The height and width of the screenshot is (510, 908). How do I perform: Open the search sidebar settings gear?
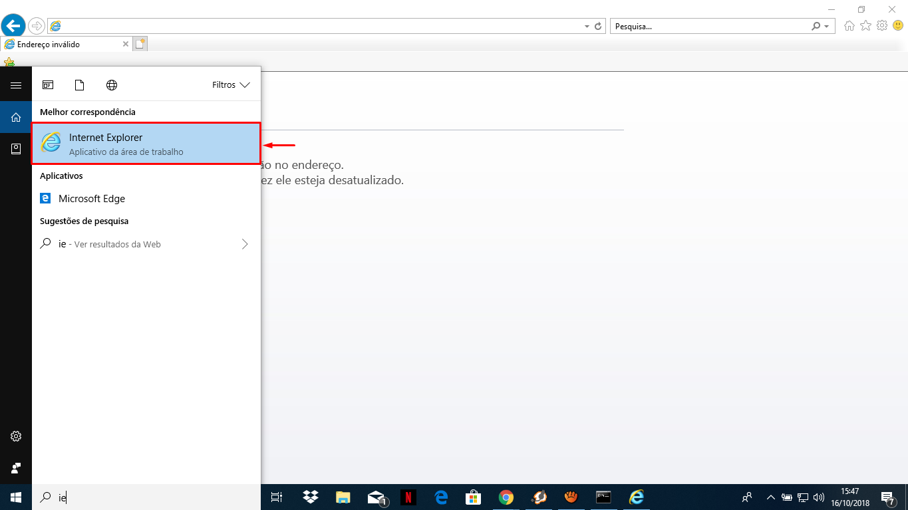coord(16,436)
